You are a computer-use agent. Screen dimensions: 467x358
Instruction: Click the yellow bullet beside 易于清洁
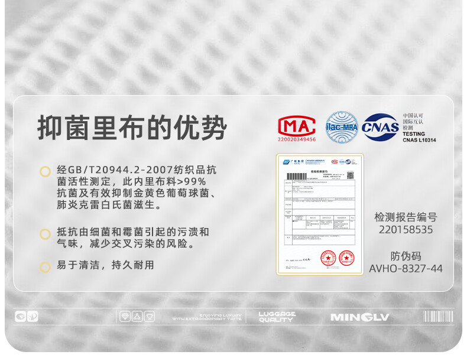46,267
